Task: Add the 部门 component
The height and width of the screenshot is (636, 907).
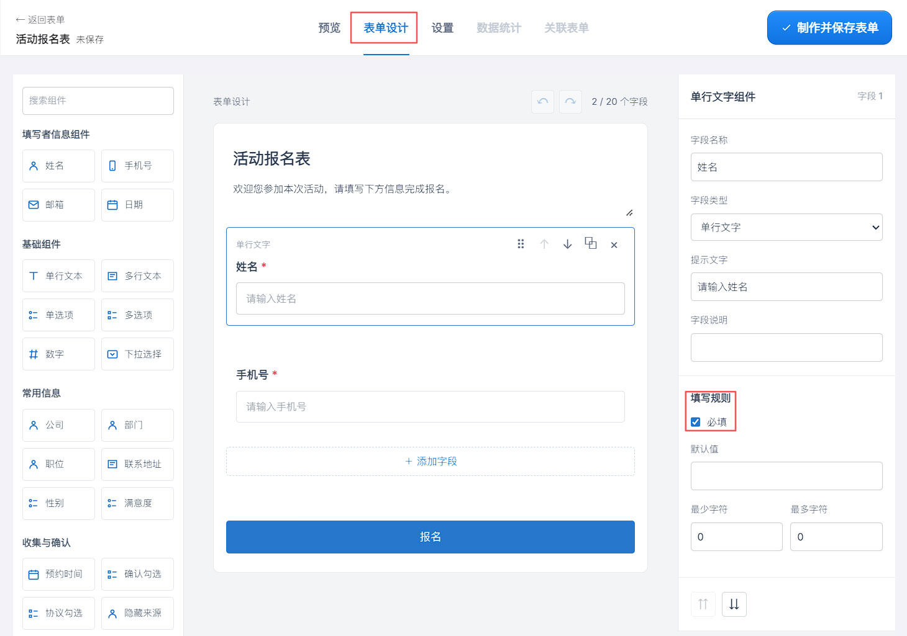Action: [137, 425]
